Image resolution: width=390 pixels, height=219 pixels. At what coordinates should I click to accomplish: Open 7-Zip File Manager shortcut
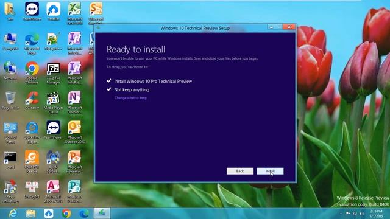pyautogui.click(x=53, y=73)
